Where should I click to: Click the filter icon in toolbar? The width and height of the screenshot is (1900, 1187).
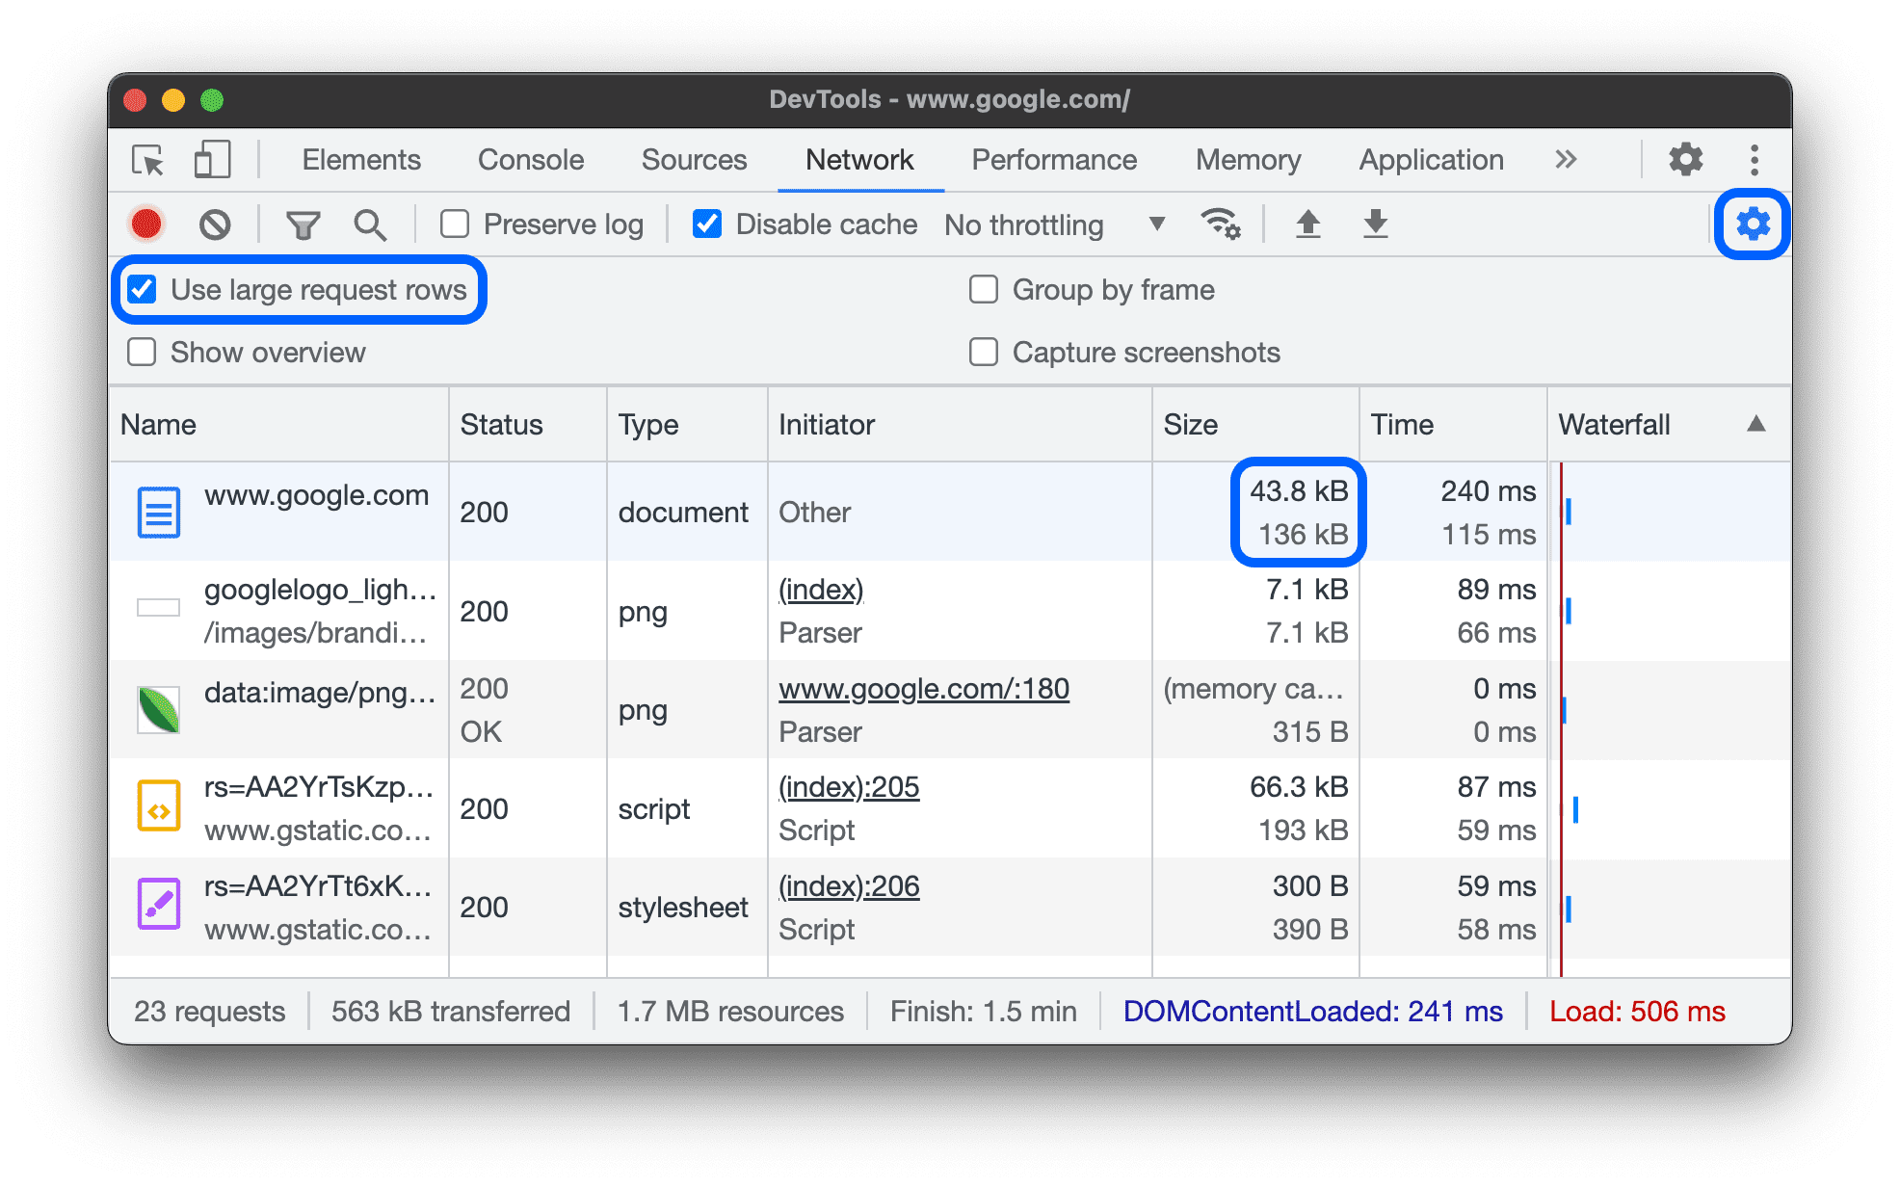(303, 223)
